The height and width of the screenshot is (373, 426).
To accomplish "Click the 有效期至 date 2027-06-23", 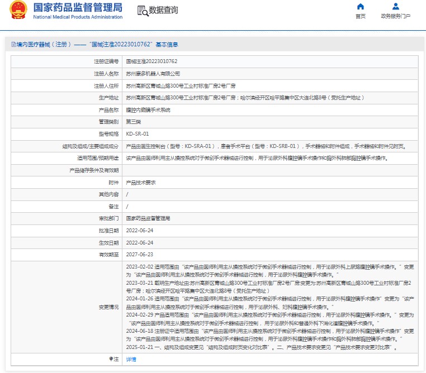I will pos(140,255).
